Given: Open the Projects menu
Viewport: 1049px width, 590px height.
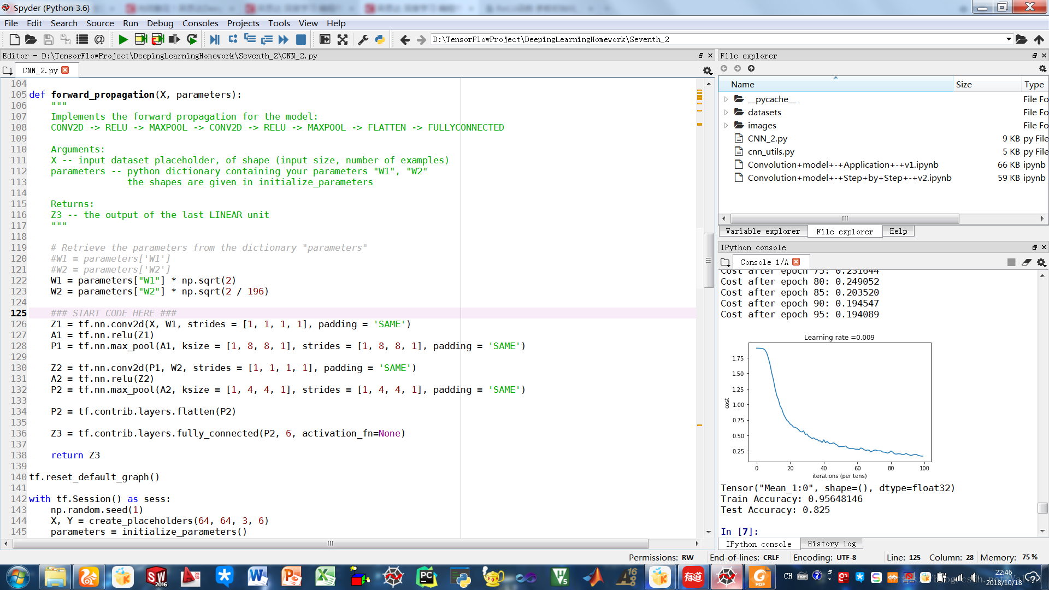Looking at the screenshot, I should pyautogui.click(x=243, y=23).
